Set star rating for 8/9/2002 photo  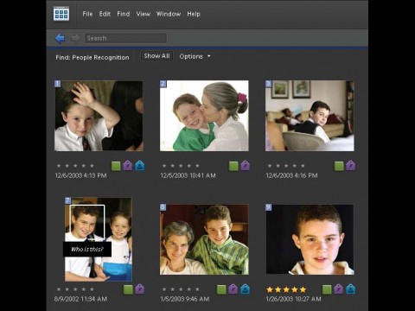(75, 289)
